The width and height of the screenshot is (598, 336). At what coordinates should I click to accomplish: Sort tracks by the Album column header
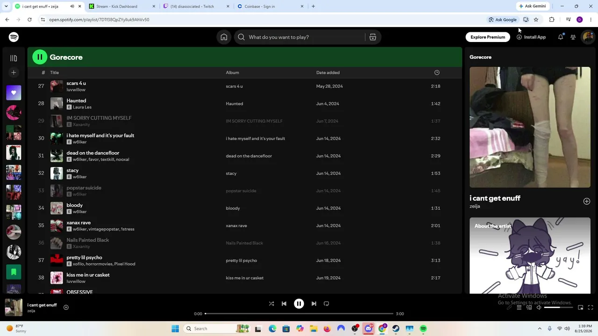(x=232, y=72)
